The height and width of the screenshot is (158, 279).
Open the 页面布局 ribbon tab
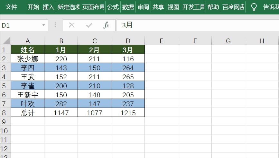point(93,7)
